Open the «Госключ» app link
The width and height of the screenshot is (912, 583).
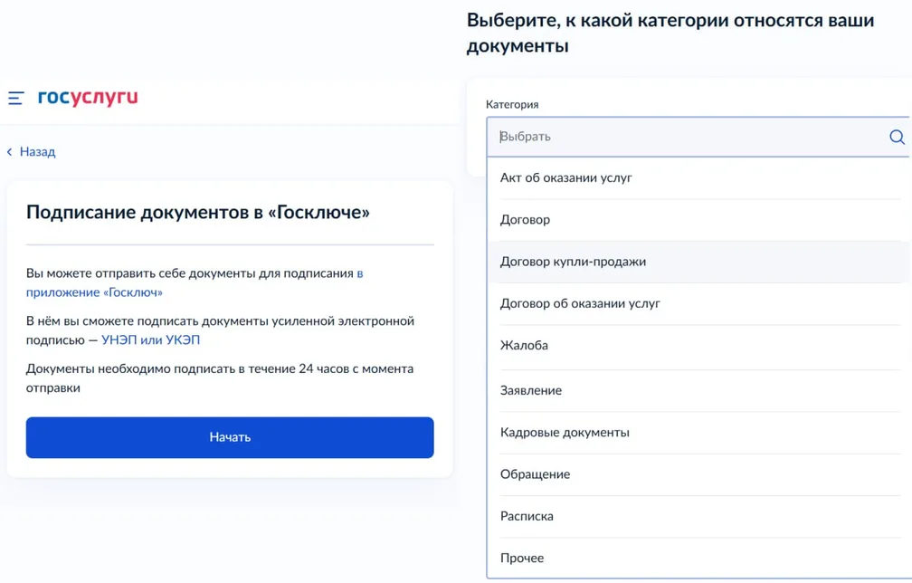point(195,282)
